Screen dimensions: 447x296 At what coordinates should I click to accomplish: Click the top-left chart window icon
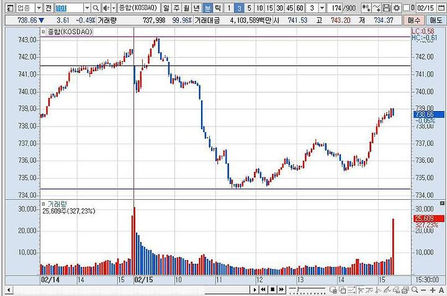11,8
